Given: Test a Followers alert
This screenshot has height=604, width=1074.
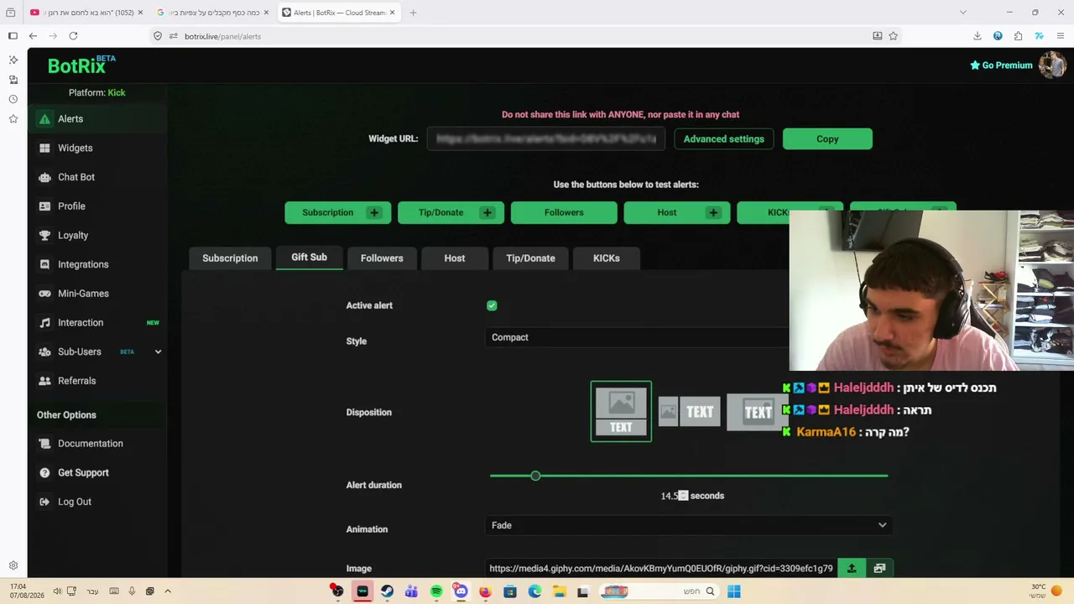Looking at the screenshot, I should (x=564, y=213).
